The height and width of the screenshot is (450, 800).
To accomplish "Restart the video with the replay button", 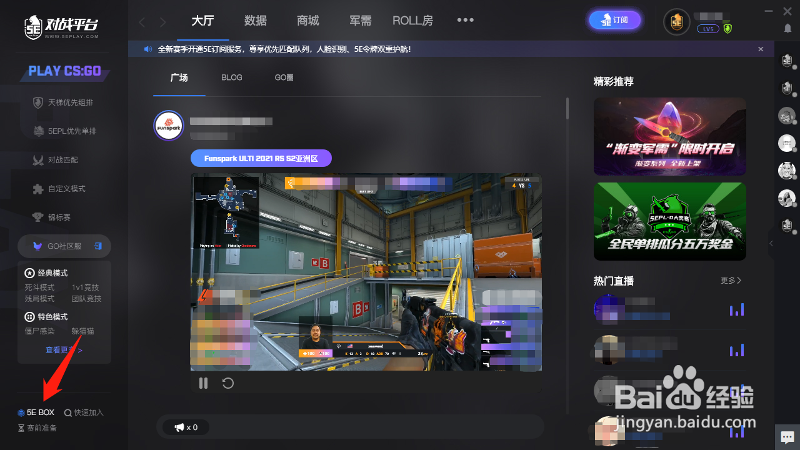I will coord(227,383).
